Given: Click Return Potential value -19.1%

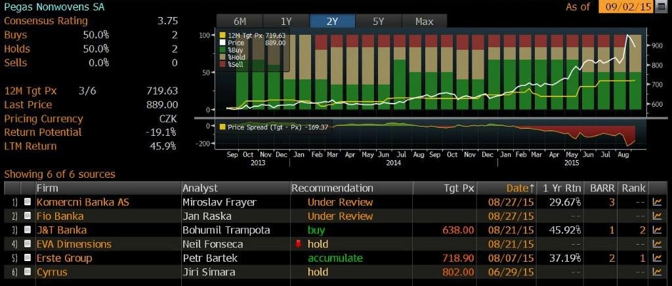Looking at the screenshot, I should tap(160, 133).
